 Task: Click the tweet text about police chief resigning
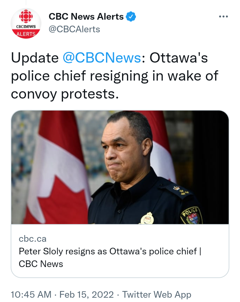click(x=115, y=76)
